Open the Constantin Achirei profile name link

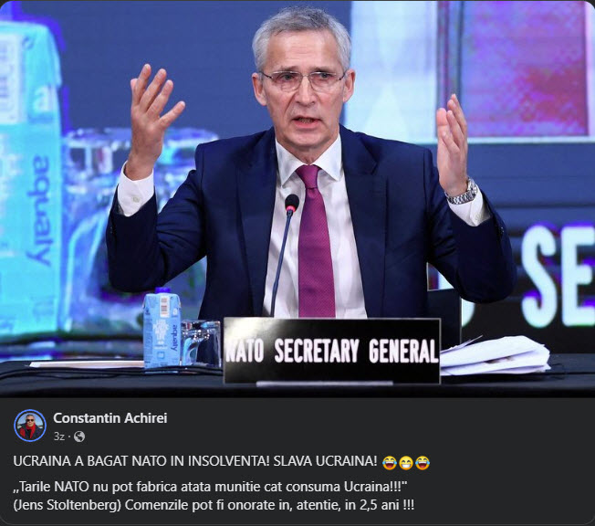point(110,417)
